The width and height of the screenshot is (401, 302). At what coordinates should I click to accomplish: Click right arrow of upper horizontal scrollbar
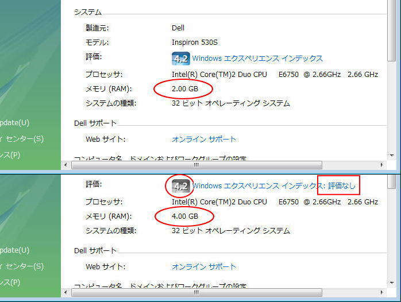[x=382, y=165]
